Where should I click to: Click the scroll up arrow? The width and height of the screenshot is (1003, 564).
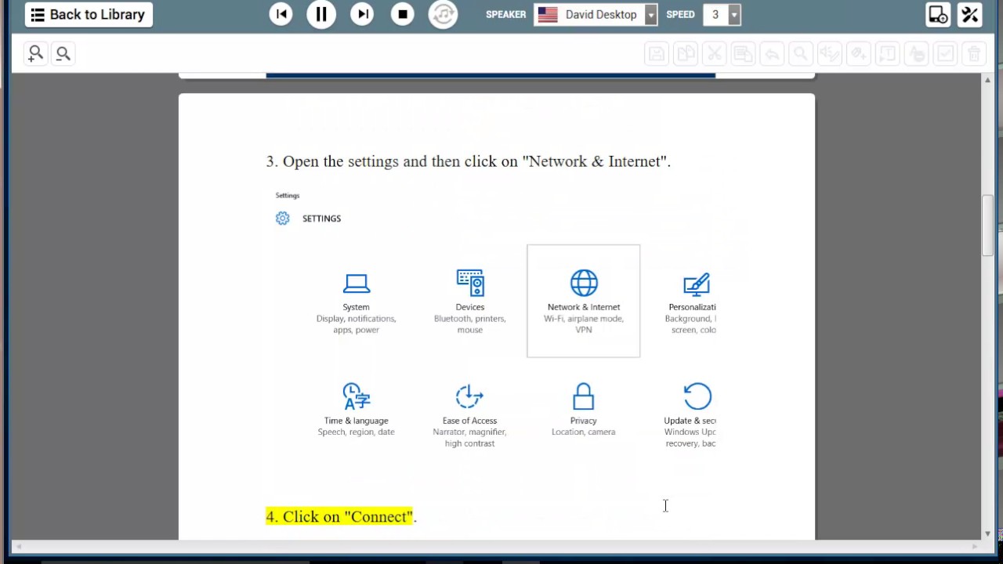(x=987, y=80)
